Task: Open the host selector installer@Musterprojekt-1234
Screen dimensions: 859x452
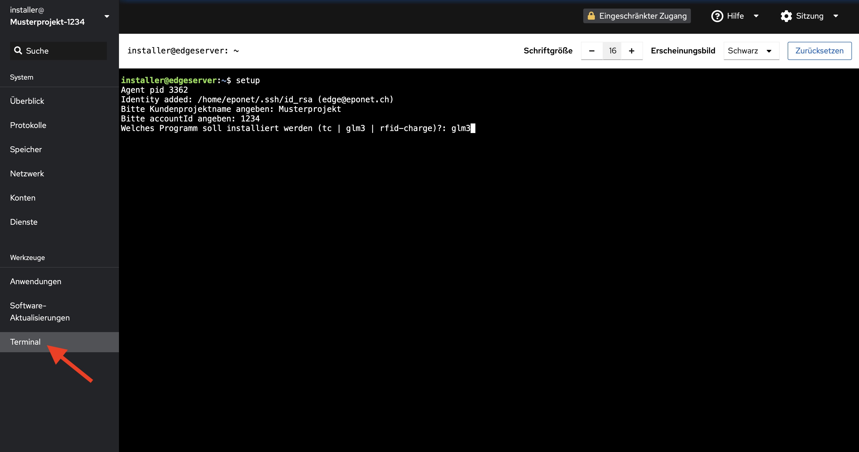Action: pos(59,16)
